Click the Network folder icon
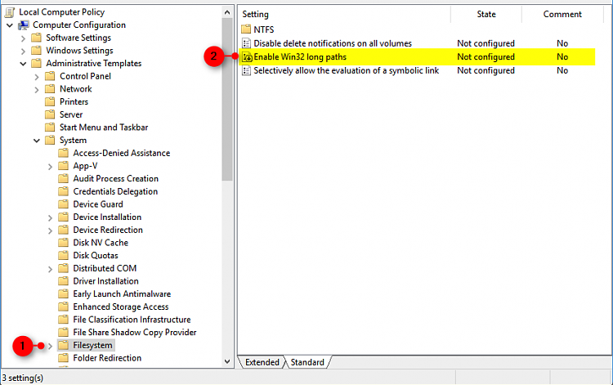 click(50, 89)
